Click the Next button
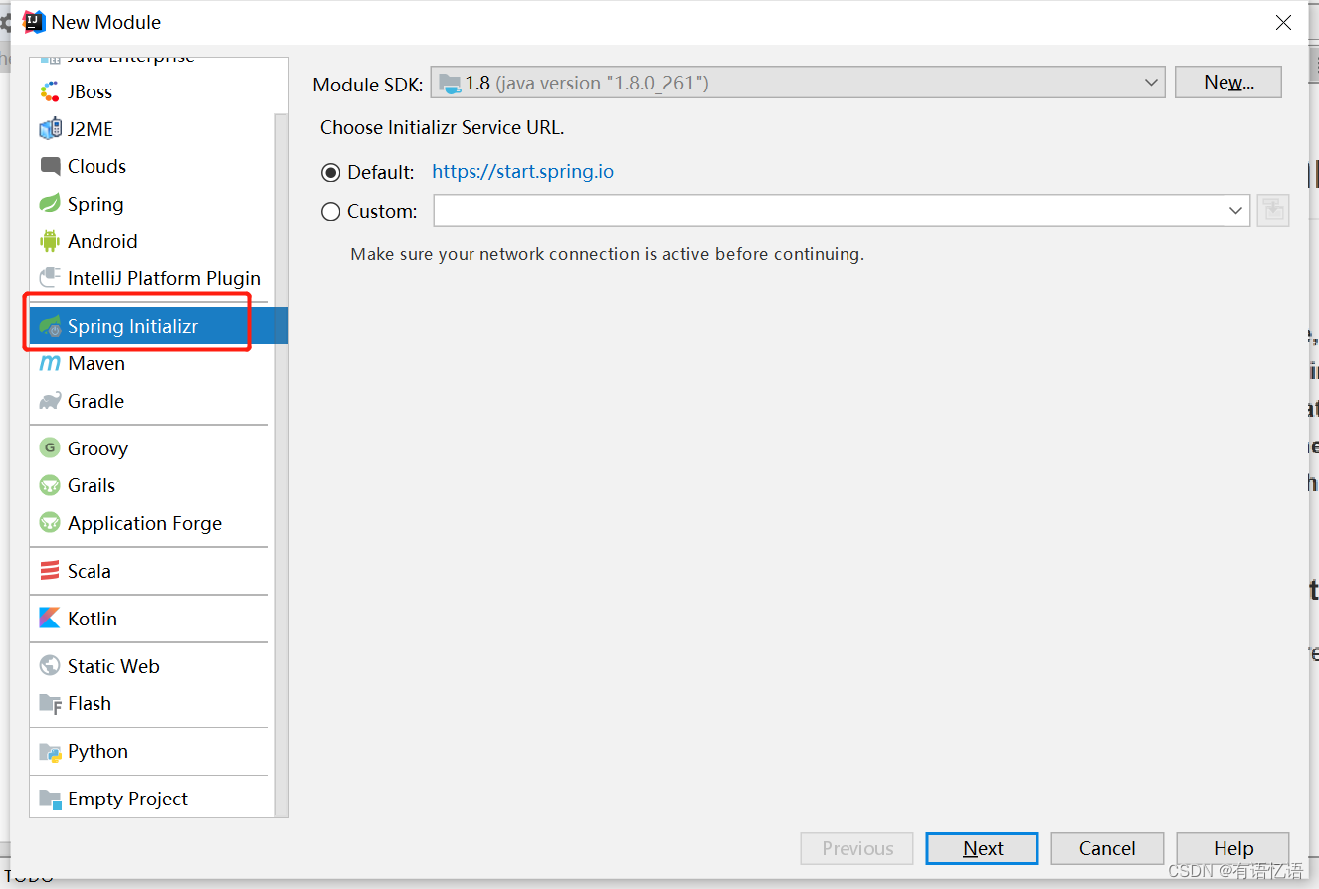 [982, 848]
